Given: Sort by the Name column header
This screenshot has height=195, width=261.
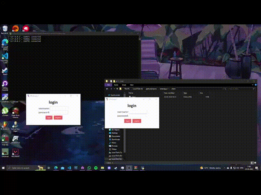Looking at the screenshot, I should [131, 93].
